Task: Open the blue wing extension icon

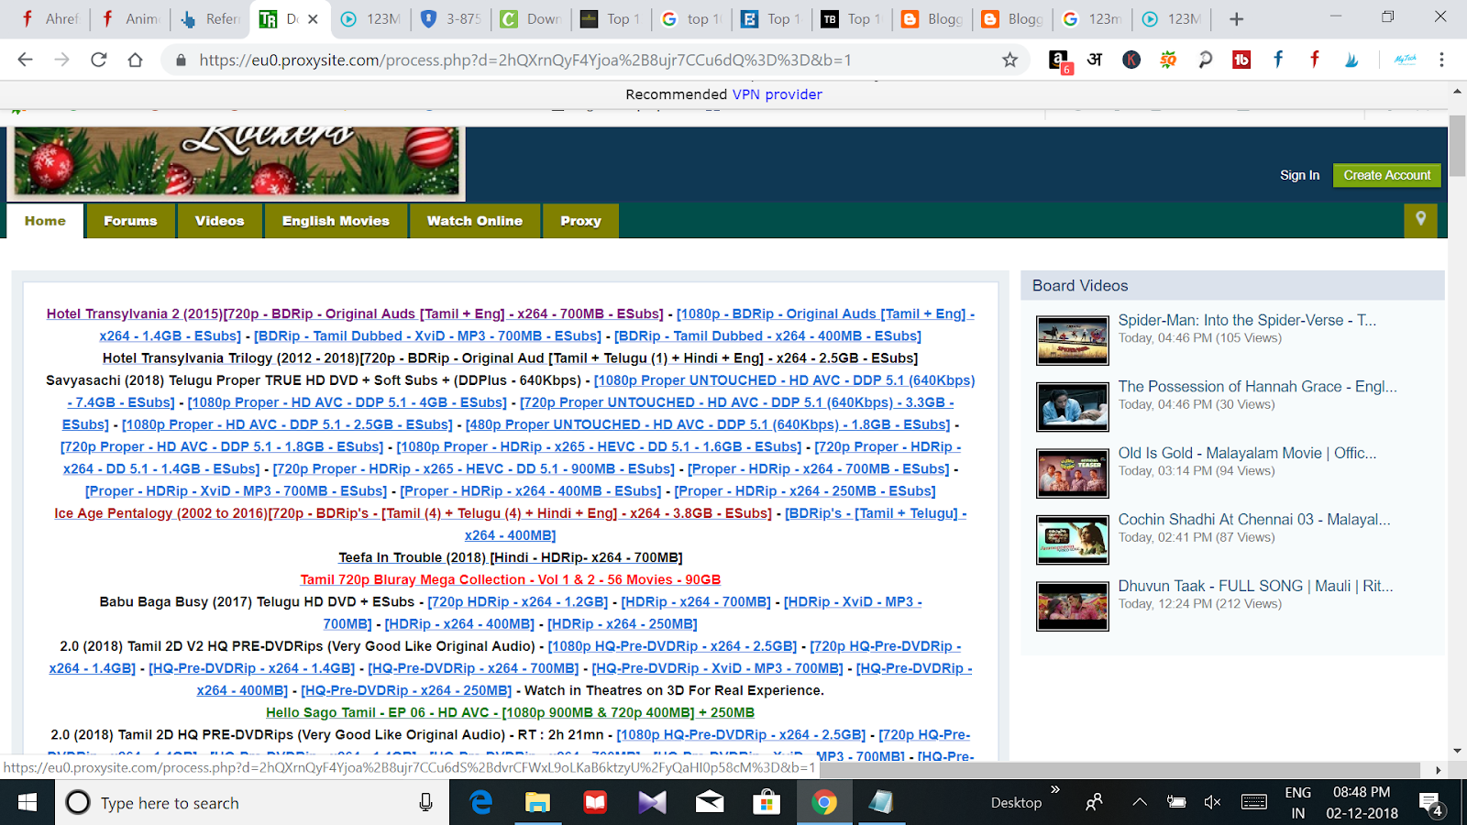Action: click(x=1351, y=60)
